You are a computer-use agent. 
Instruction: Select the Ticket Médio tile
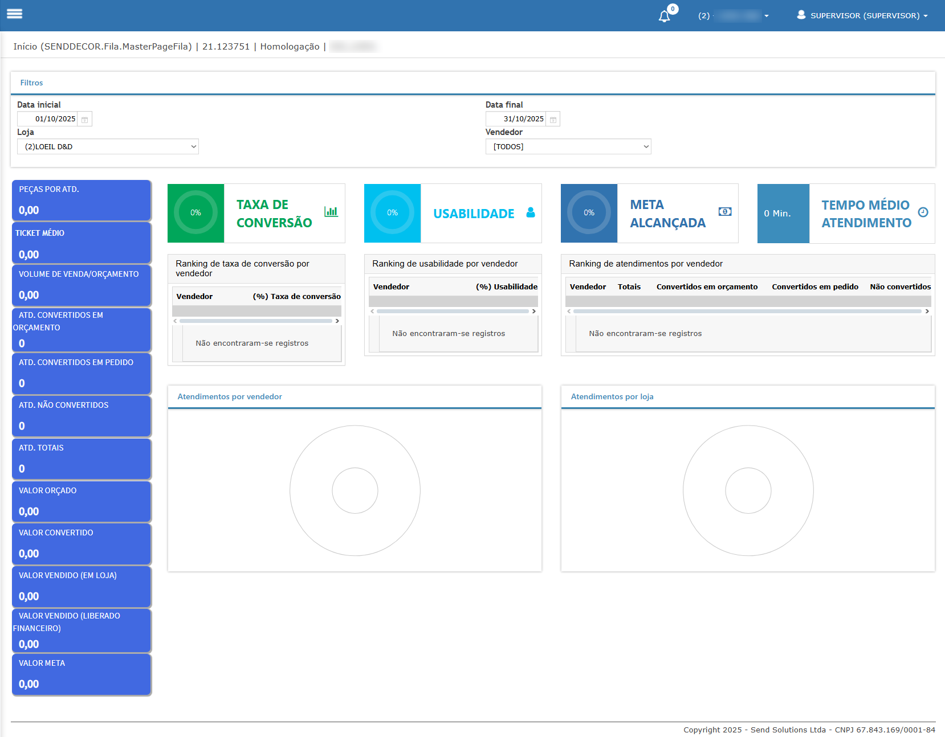coord(82,243)
